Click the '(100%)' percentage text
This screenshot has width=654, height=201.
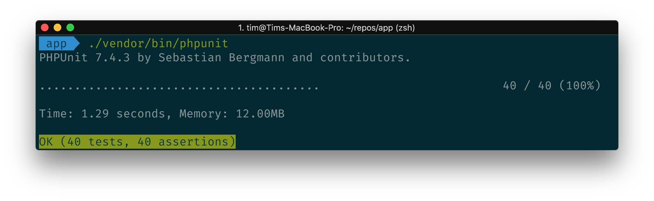pyautogui.click(x=580, y=86)
